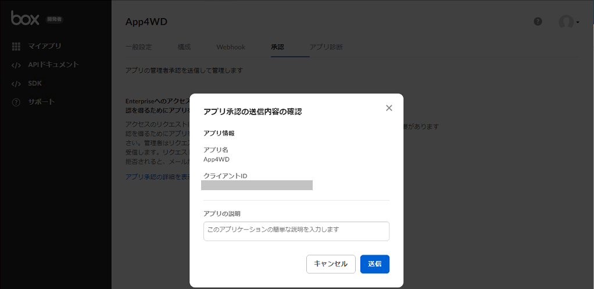
Task: Close the アプリ承認 dialog with X
Action: click(389, 108)
